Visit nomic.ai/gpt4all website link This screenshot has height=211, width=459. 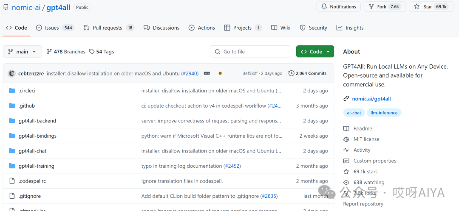click(x=371, y=99)
